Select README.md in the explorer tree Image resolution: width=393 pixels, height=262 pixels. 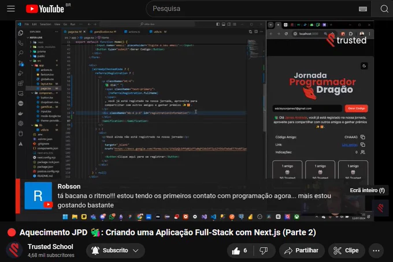pos(45,176)
